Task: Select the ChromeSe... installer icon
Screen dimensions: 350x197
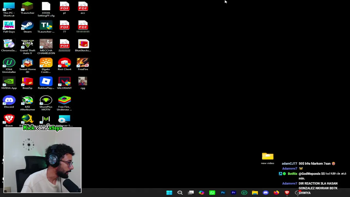Action: tap(9, 46)
